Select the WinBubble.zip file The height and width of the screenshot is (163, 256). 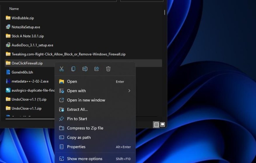[x=23, y=18]
